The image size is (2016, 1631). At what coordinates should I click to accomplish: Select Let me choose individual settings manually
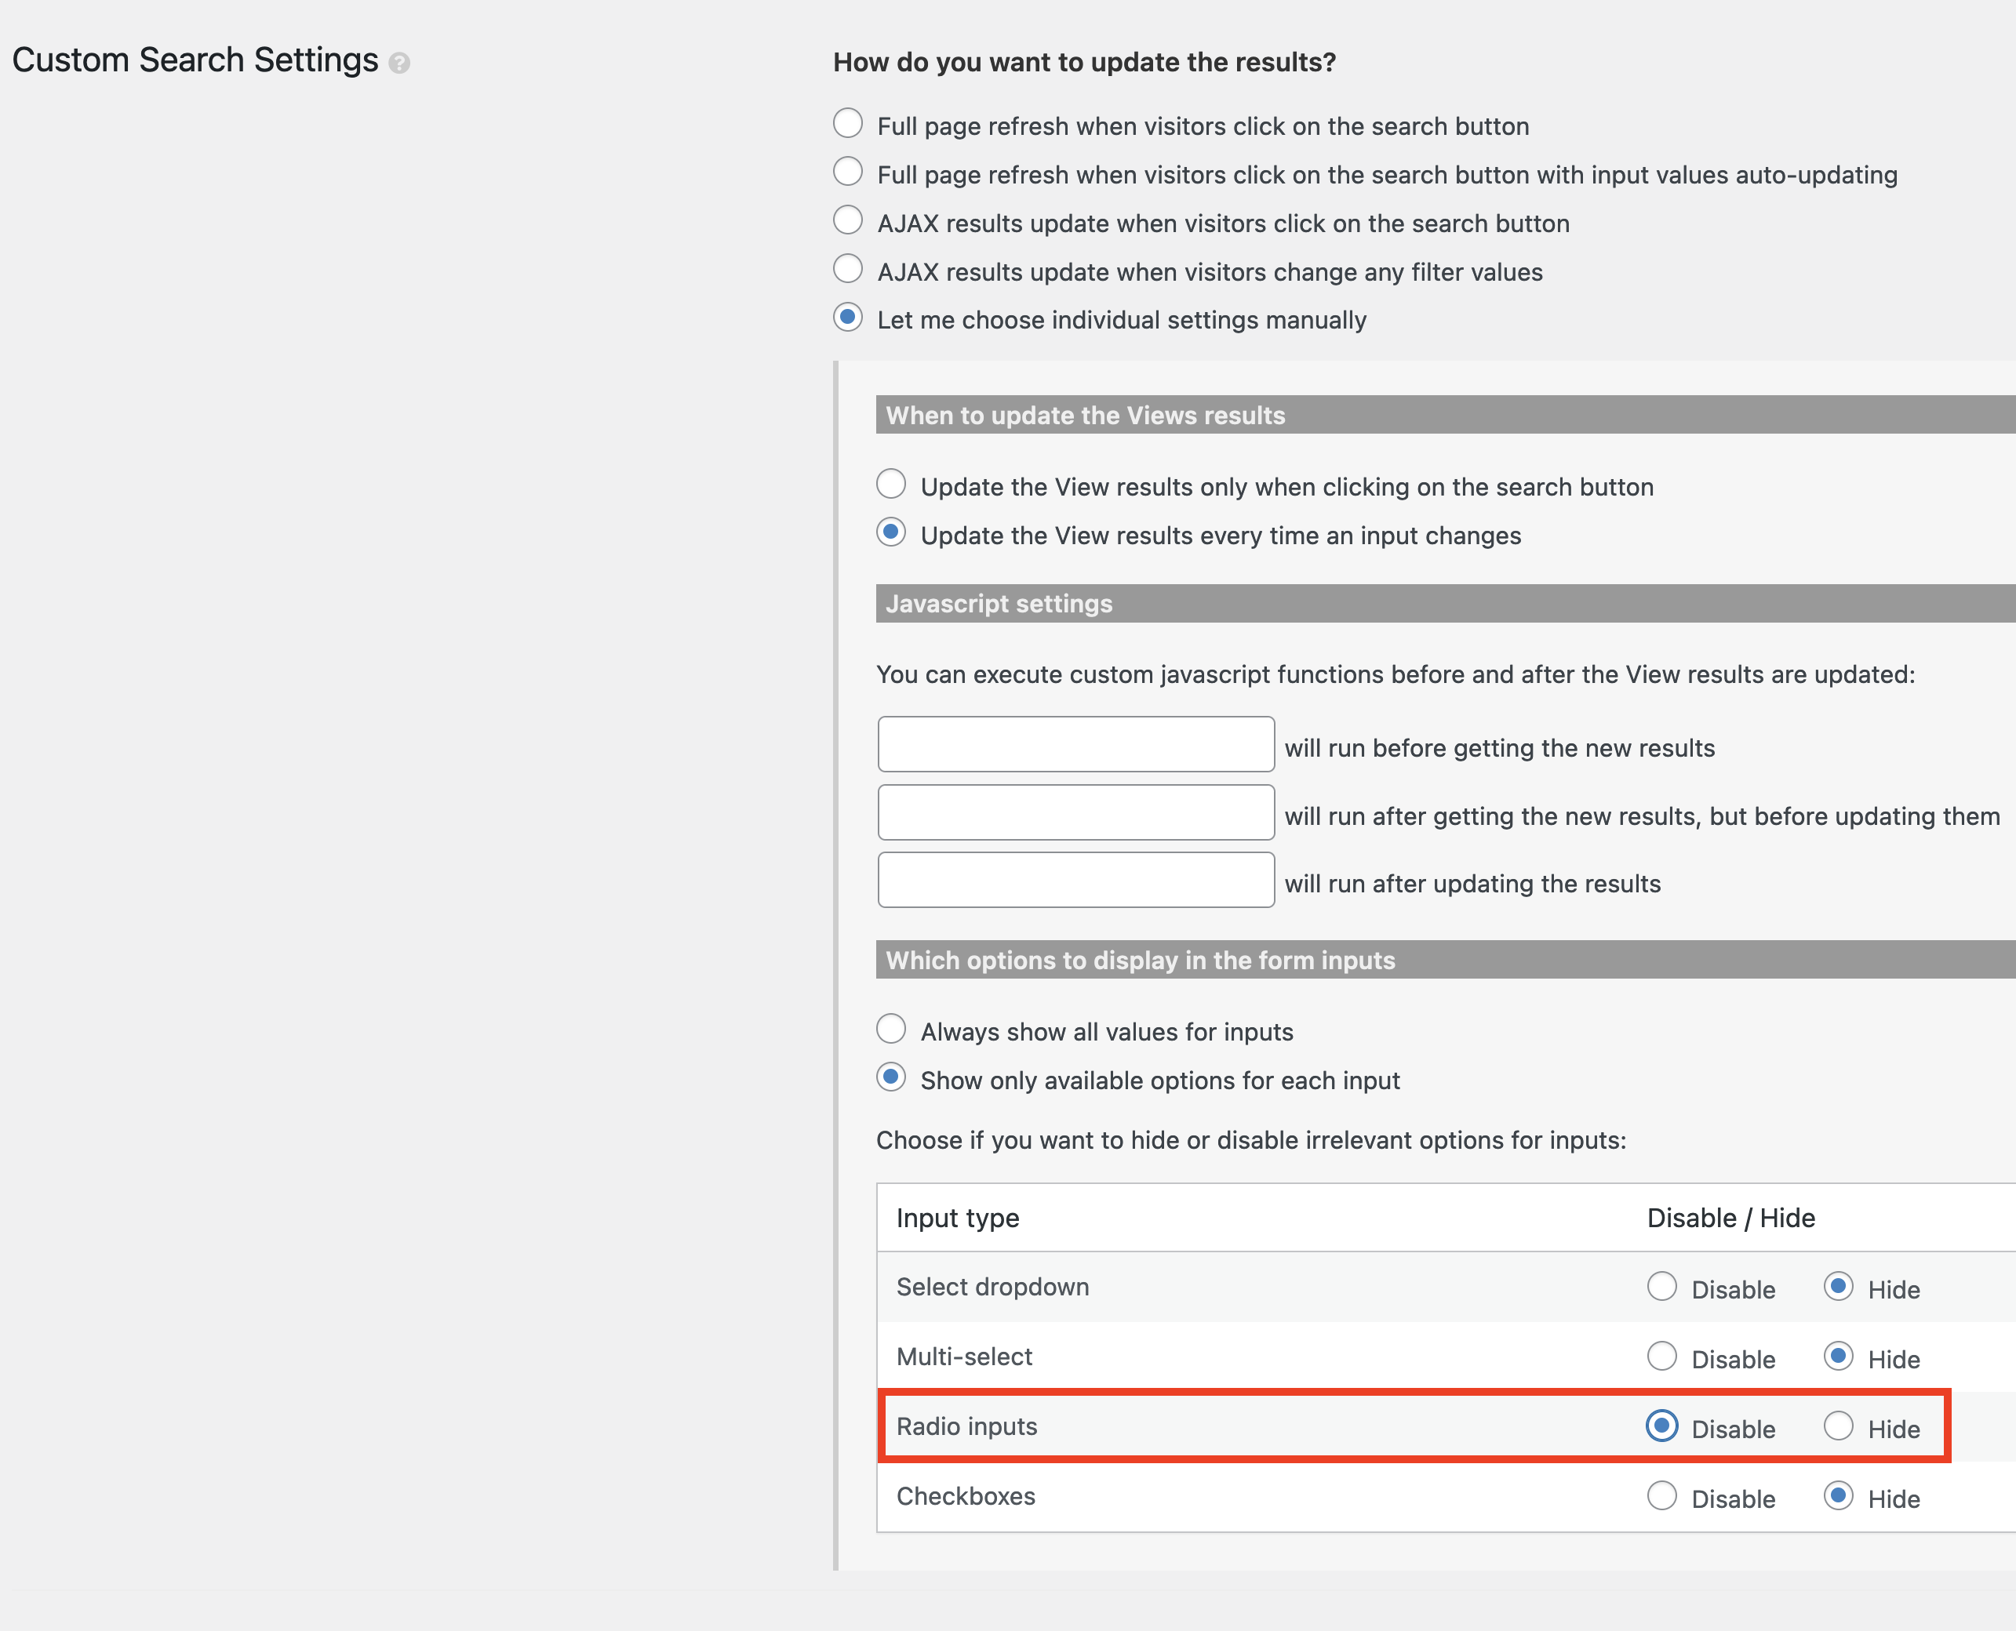(x=848, y=318)
